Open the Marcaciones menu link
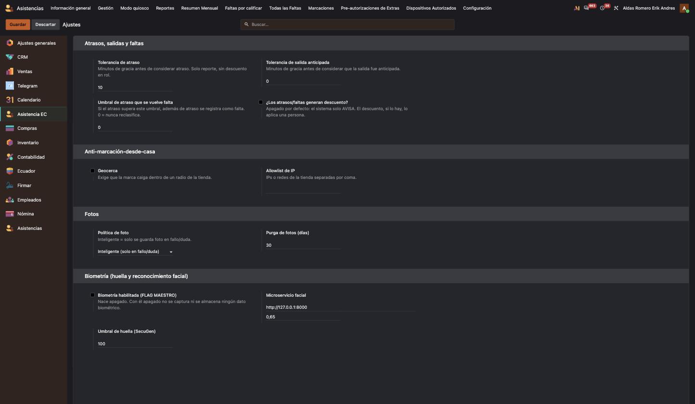695x404 pixels. pyautogui.click(x=321, y=8)
